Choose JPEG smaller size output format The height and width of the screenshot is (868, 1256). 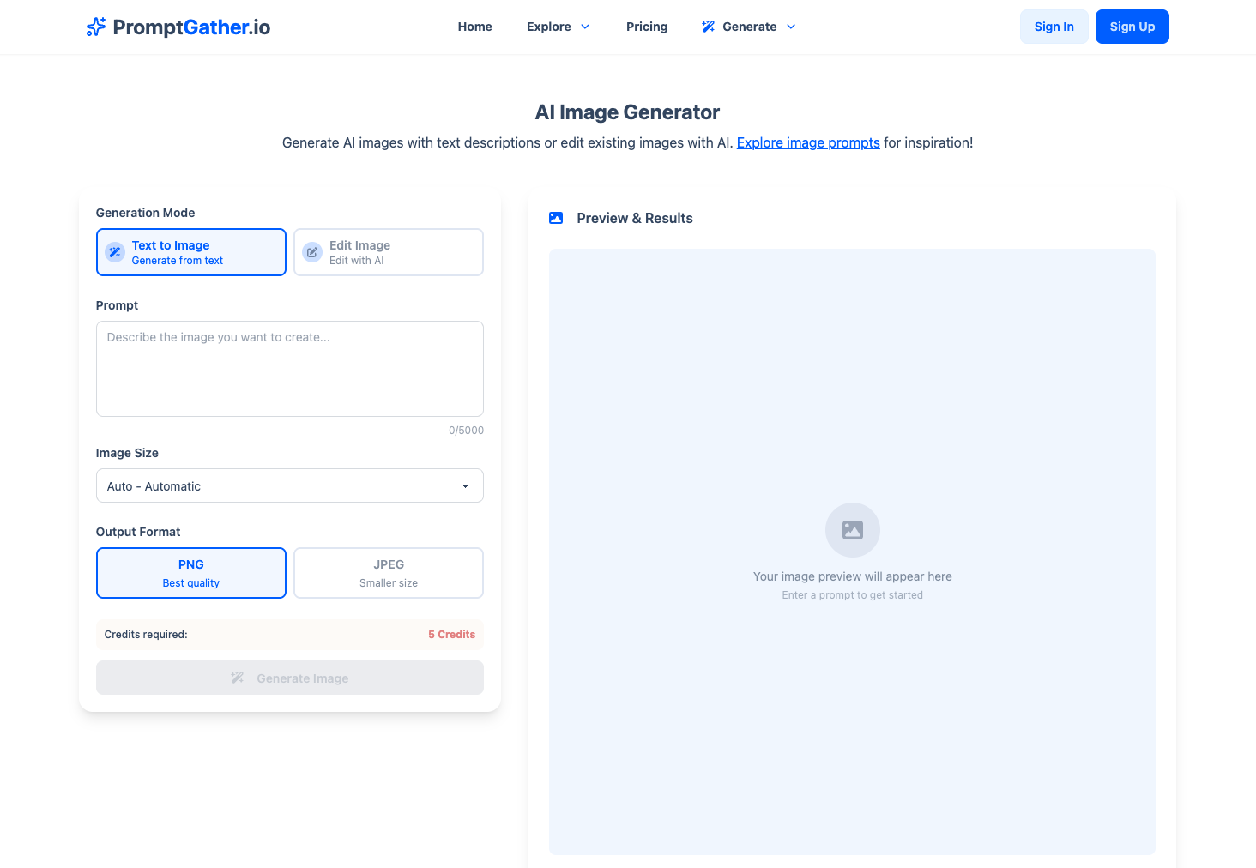pos(388,573)
